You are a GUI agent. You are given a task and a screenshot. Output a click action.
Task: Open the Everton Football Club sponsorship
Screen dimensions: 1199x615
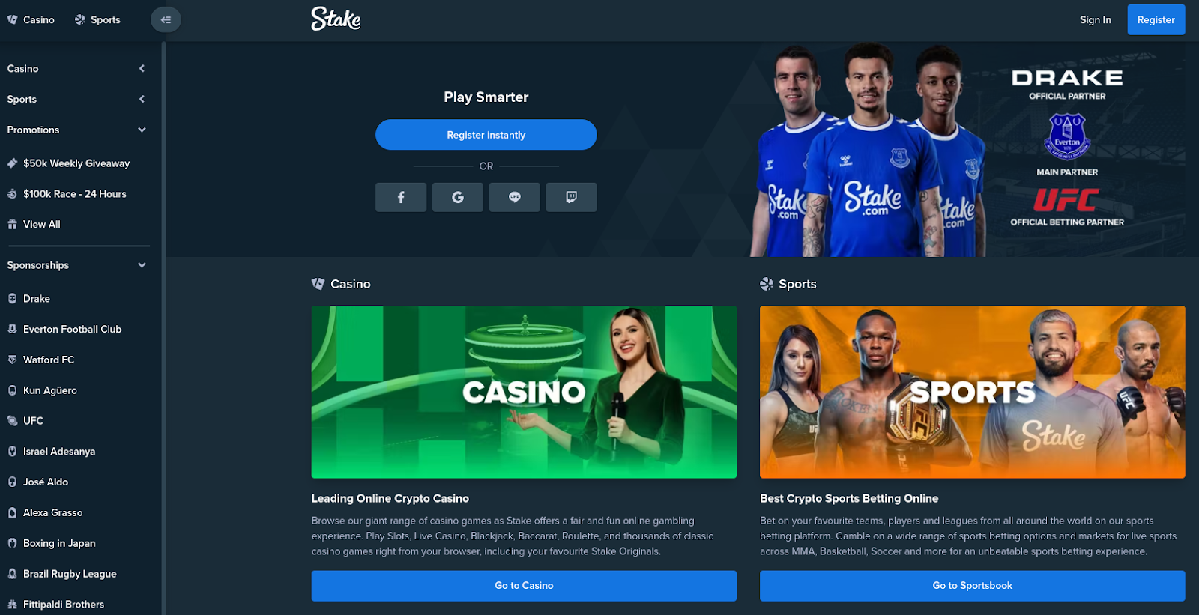(72, 330)
